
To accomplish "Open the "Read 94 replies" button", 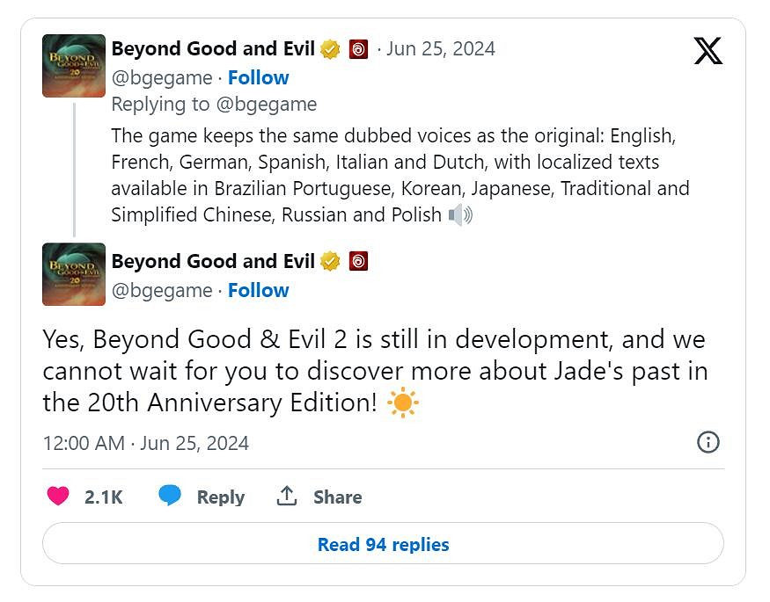I will [384, 545].
